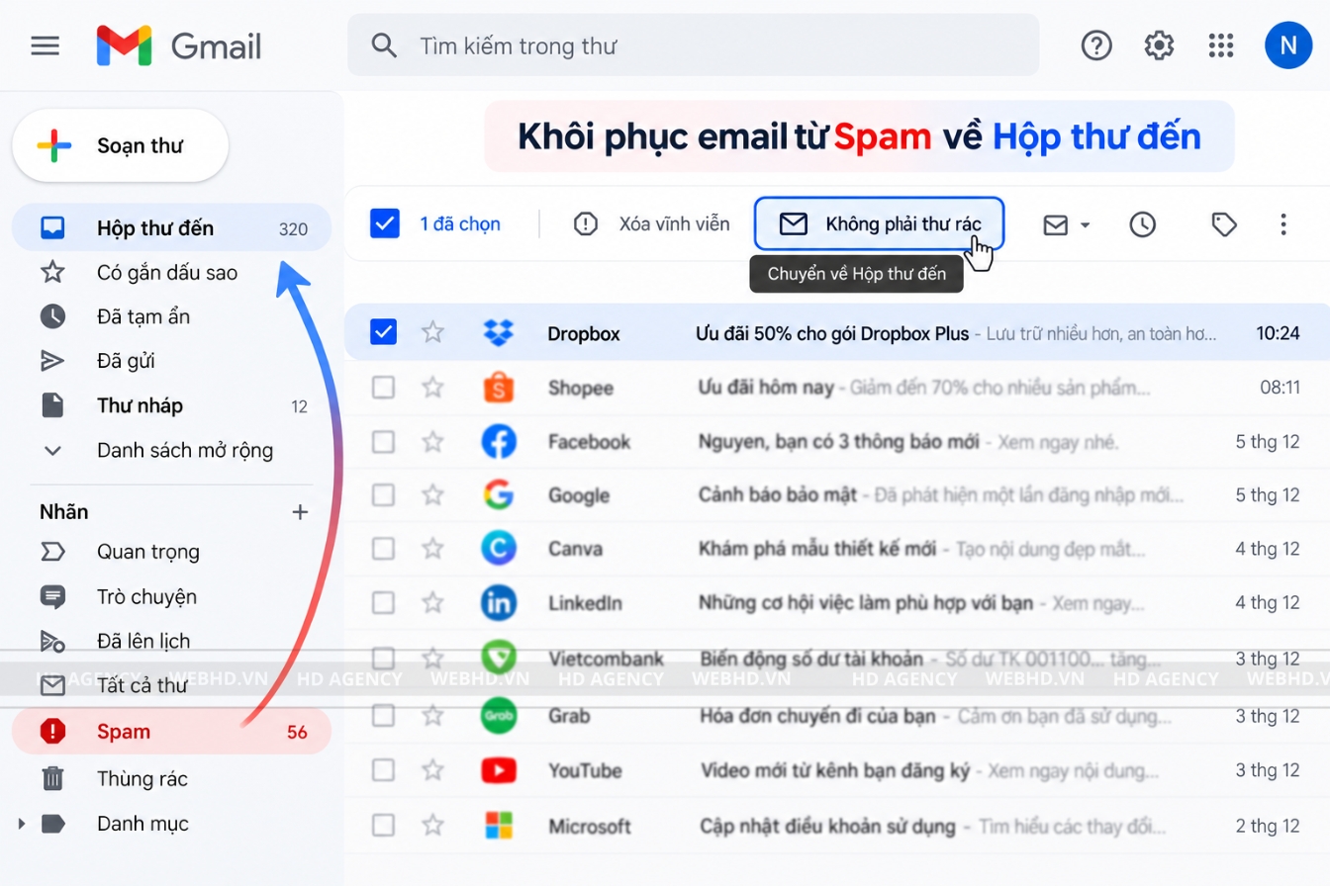Star the YouTube email
1330x886 pixels.
[432, 770]
